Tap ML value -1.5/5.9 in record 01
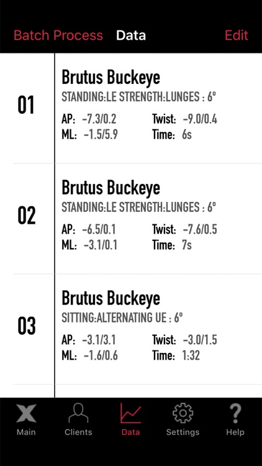 [101, 135]
